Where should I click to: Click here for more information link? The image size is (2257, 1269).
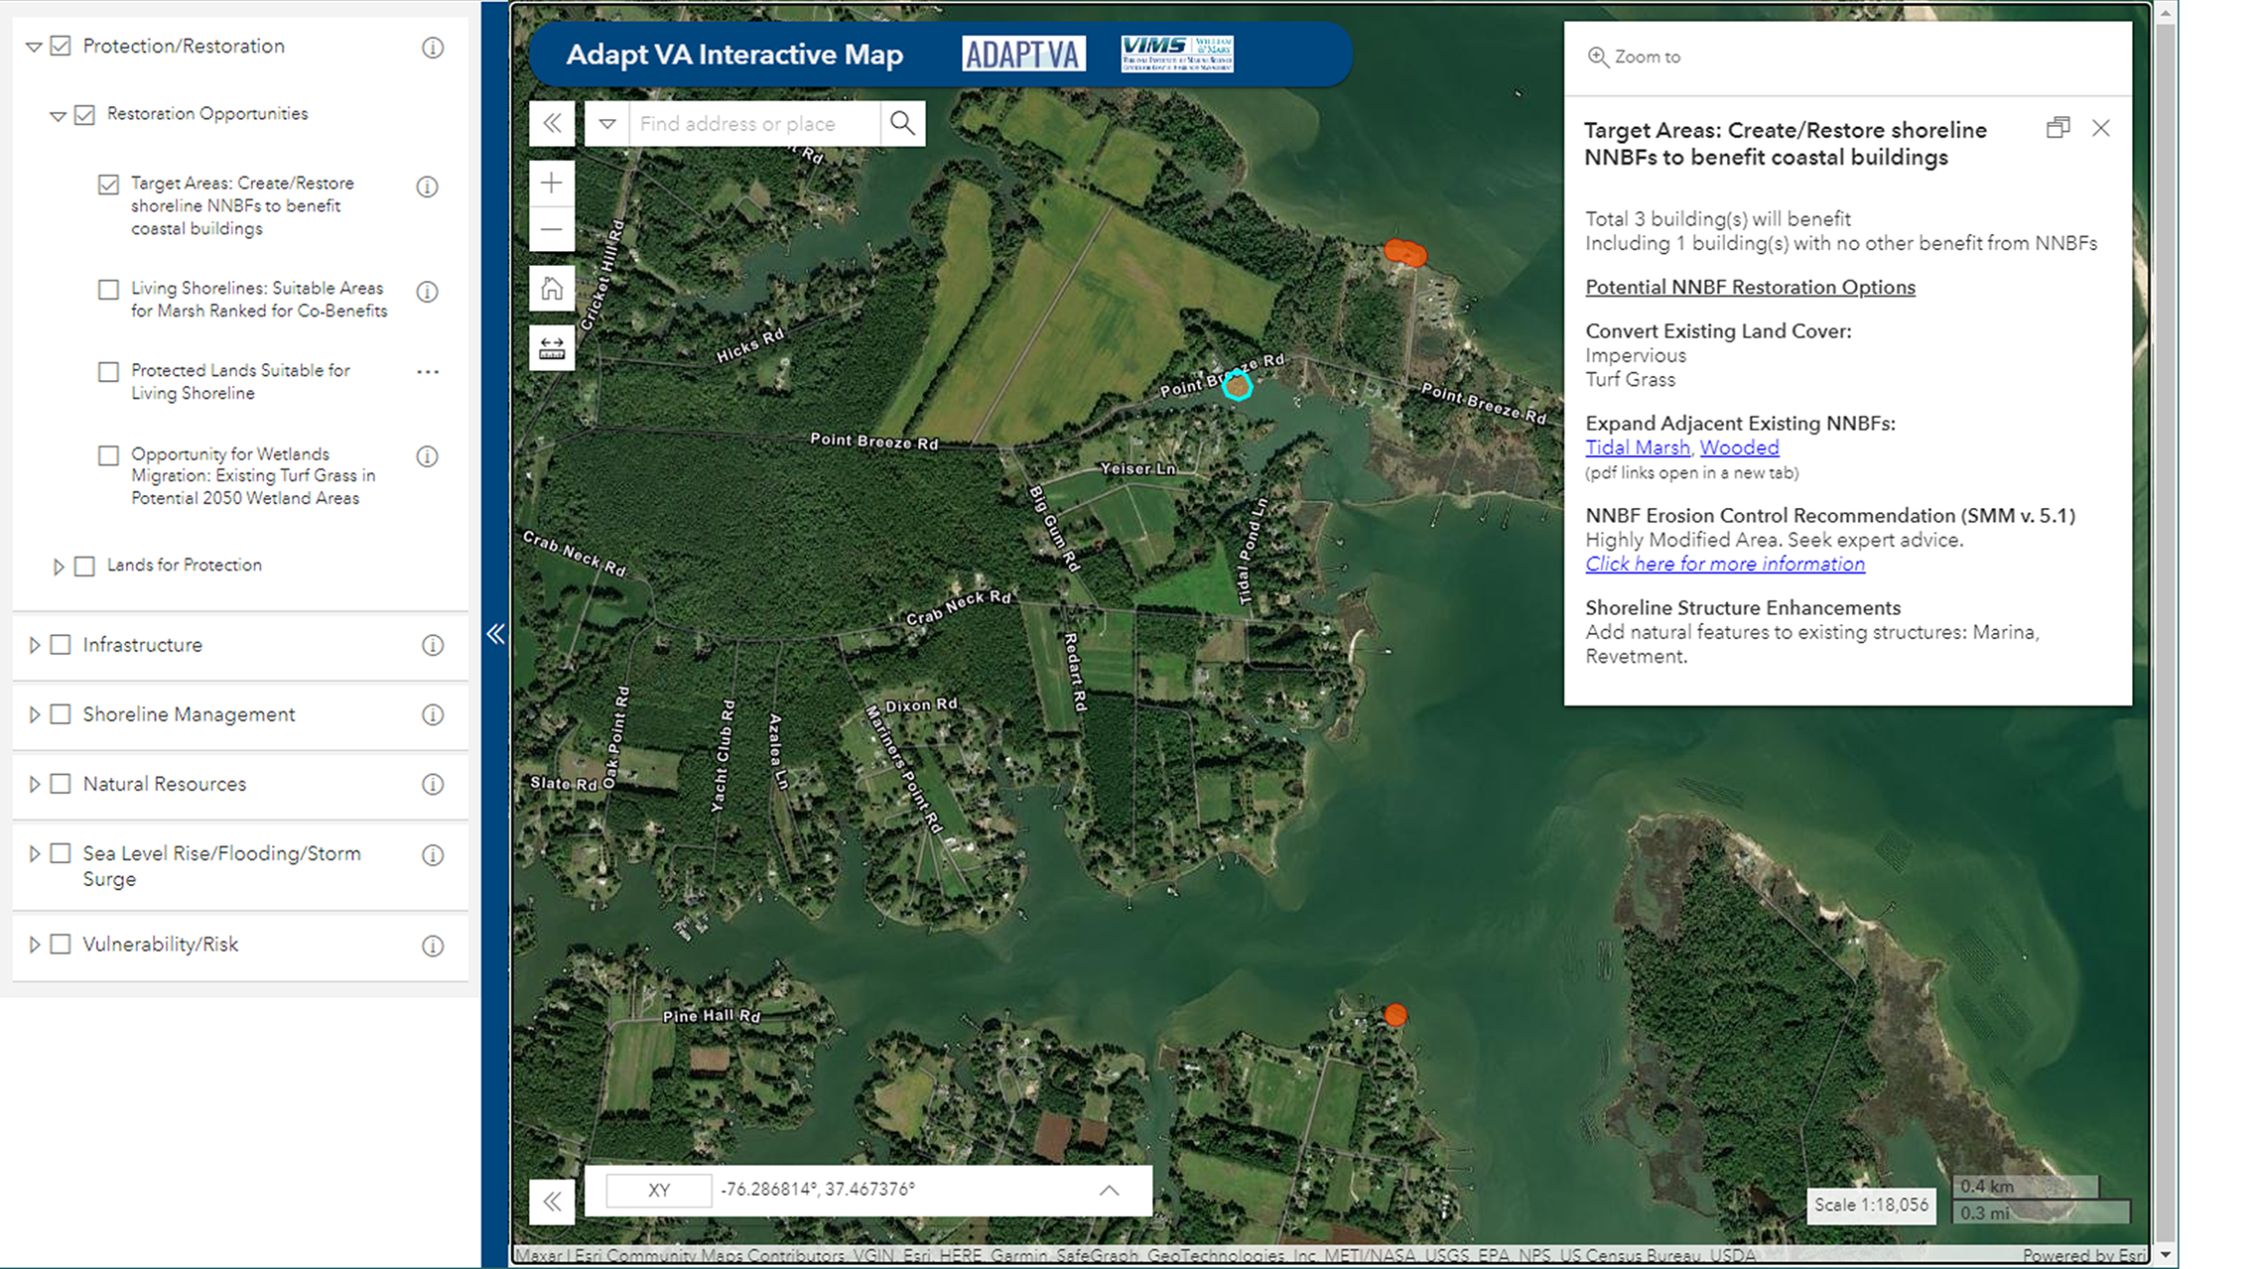(1724, 564)
